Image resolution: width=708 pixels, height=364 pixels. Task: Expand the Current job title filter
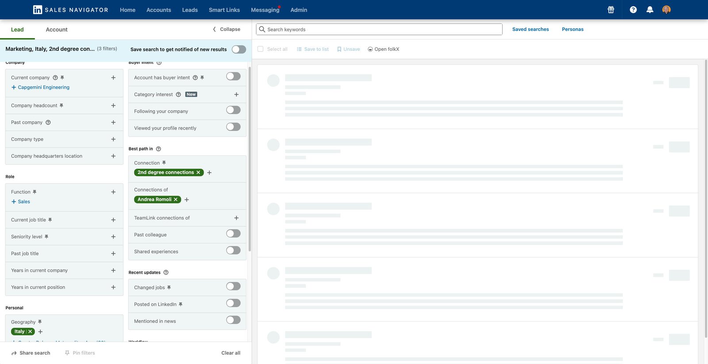point(113,220)
